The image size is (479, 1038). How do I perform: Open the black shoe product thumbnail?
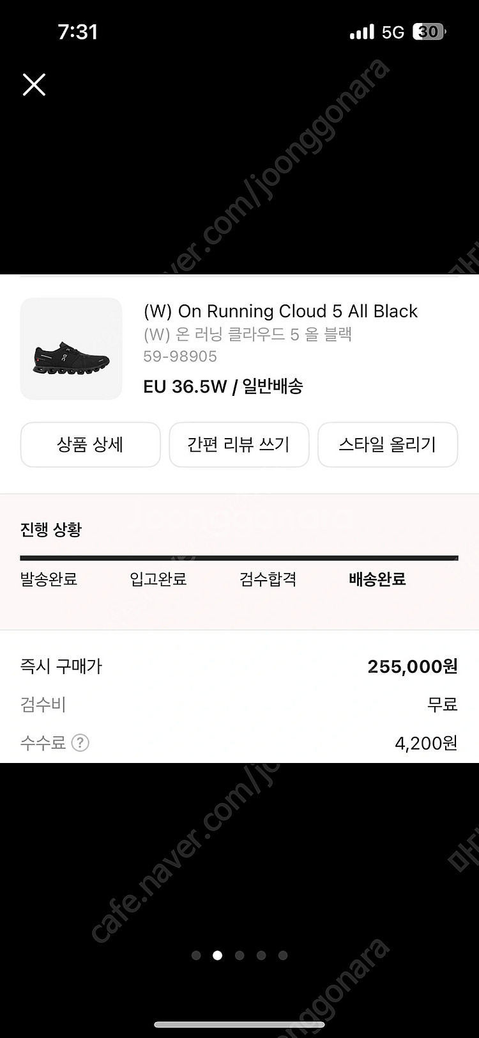(x=71, y=349)
